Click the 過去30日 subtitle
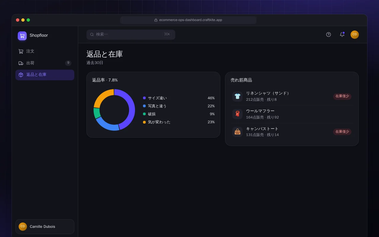 (95, 63)
